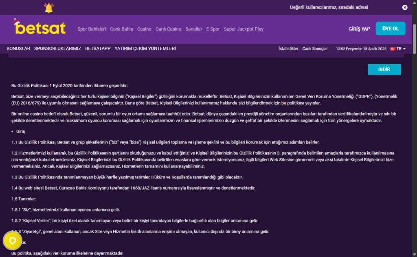417x257 pixels.
Task: Click the 'Giriş' bullet heading
Action: [x=20, y=131]
